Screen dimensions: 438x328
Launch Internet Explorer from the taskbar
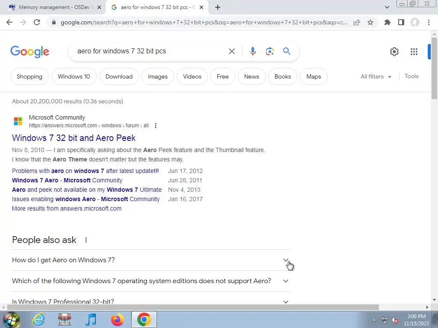(x=38, y=319)
